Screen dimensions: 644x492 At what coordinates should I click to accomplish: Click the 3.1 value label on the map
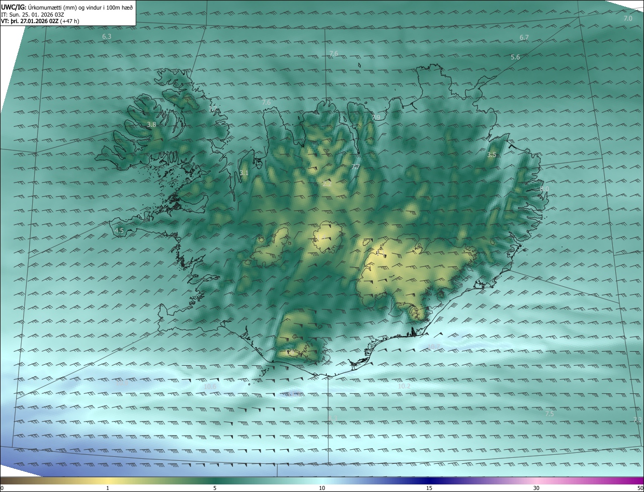point(244,173)
